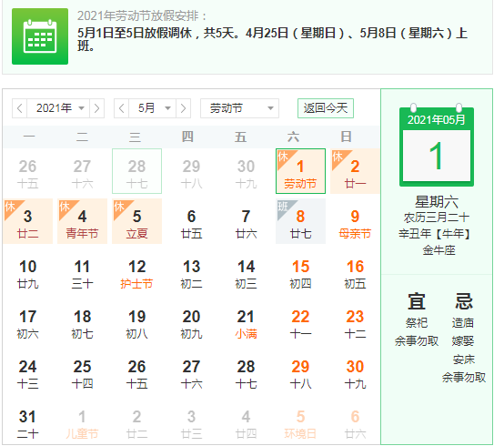Select May 4 青年节 date
494x446 pixels.
(82, 221)
